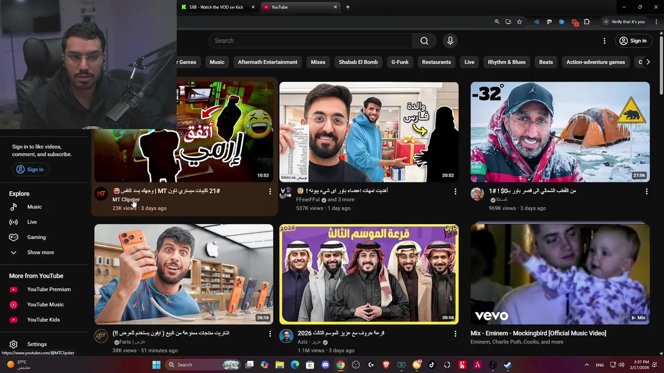Screen dimensions: 664x373
Task: Select the Shabab El Bomb chip
Action: (x=358, y=62)
